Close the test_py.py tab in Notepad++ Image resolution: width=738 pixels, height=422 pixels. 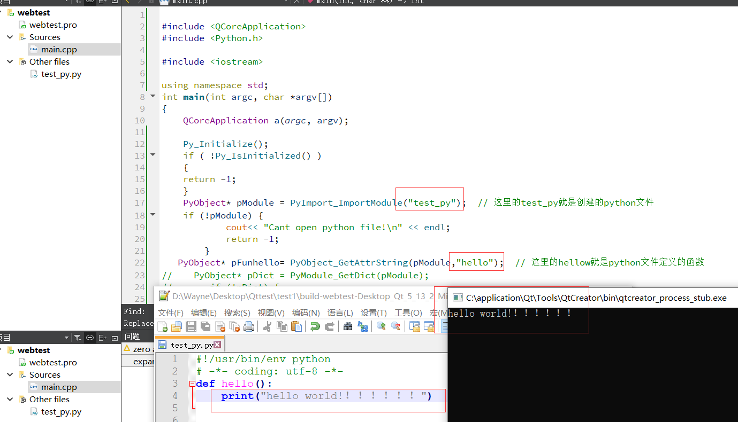coord(217,345)
